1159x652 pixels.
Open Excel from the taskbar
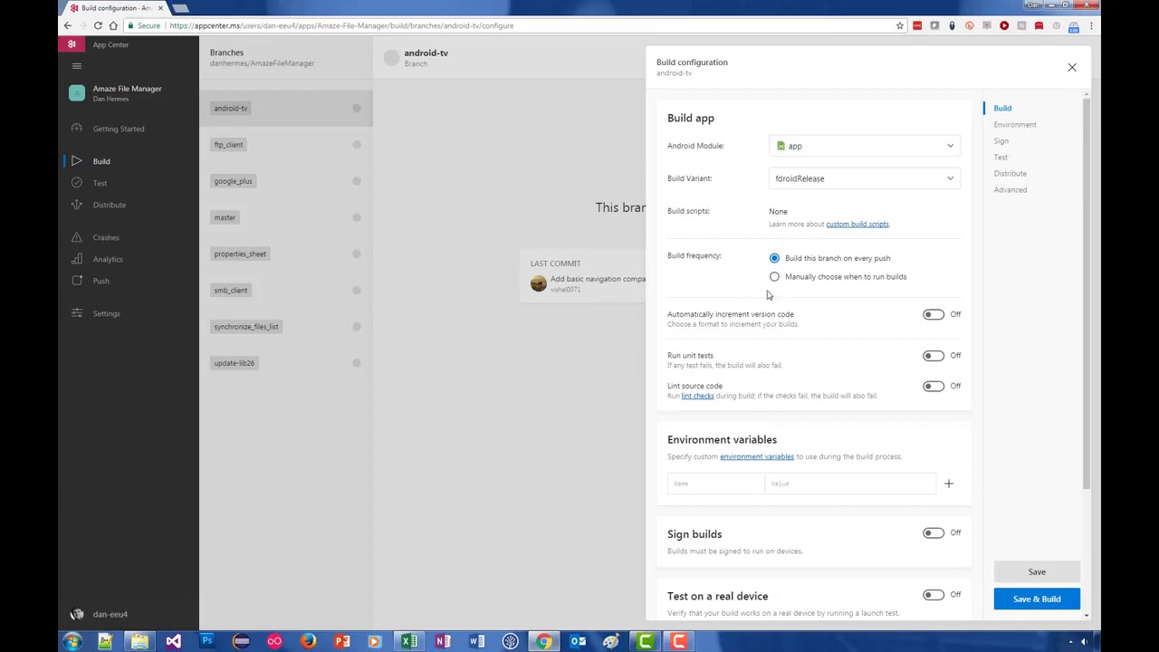pos(409,641)
